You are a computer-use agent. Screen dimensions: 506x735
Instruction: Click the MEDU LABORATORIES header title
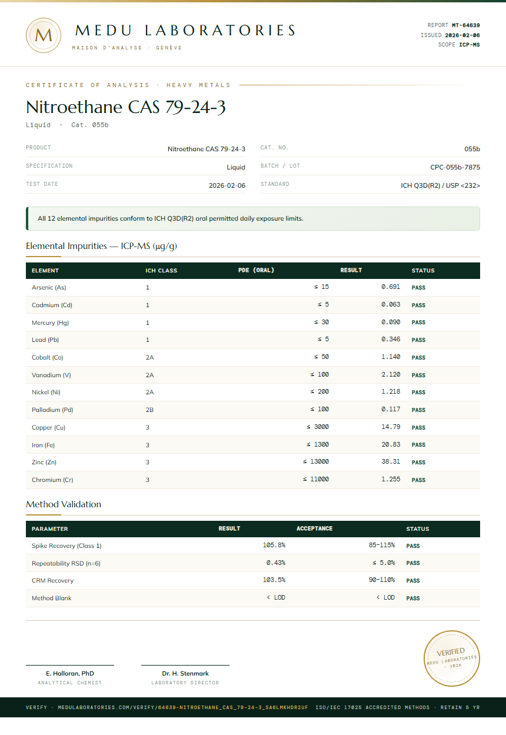pos(186,31)
